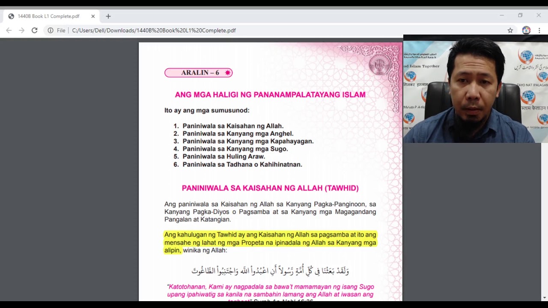Click the scroll-down arrow of the scrollbar
This screenshot has width=548, height=308.
545,297
